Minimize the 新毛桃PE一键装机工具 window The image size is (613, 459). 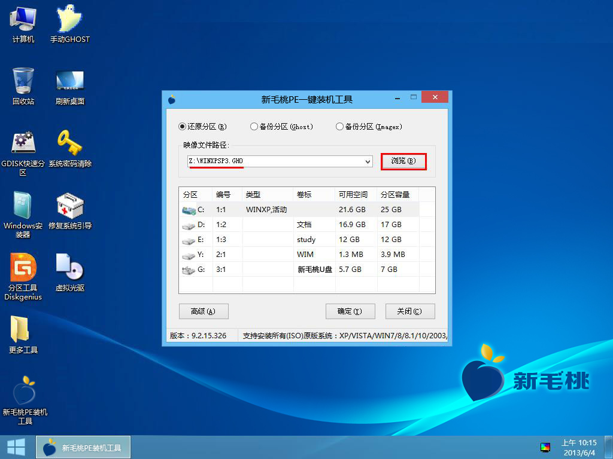[397, 97]
